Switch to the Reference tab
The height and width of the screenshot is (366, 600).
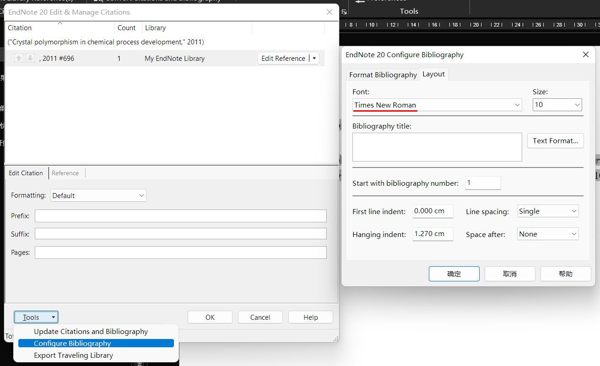pos(65,173)
